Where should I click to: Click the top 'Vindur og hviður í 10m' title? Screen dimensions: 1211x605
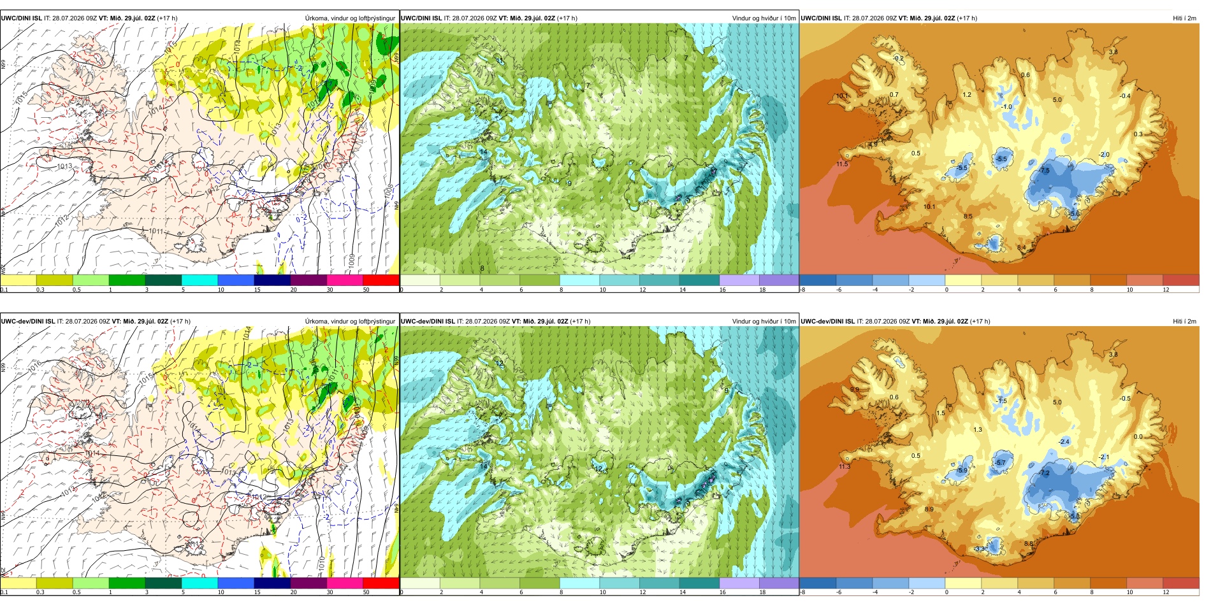tap(764, 18)
